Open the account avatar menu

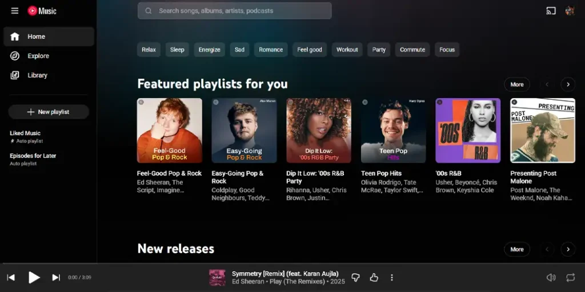(570, 11)
